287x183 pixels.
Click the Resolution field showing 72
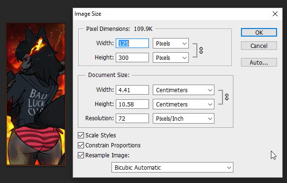point(132,119)
